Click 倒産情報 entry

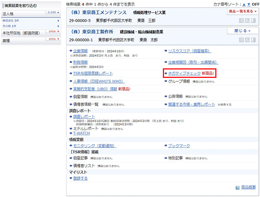(x=80, y=97)
